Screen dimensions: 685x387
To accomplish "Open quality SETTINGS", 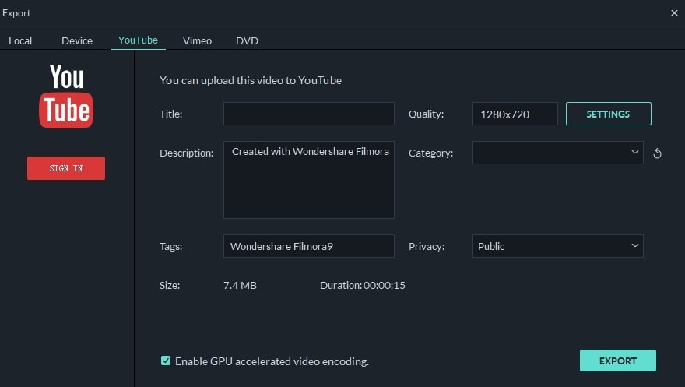I will click(608, 114).
